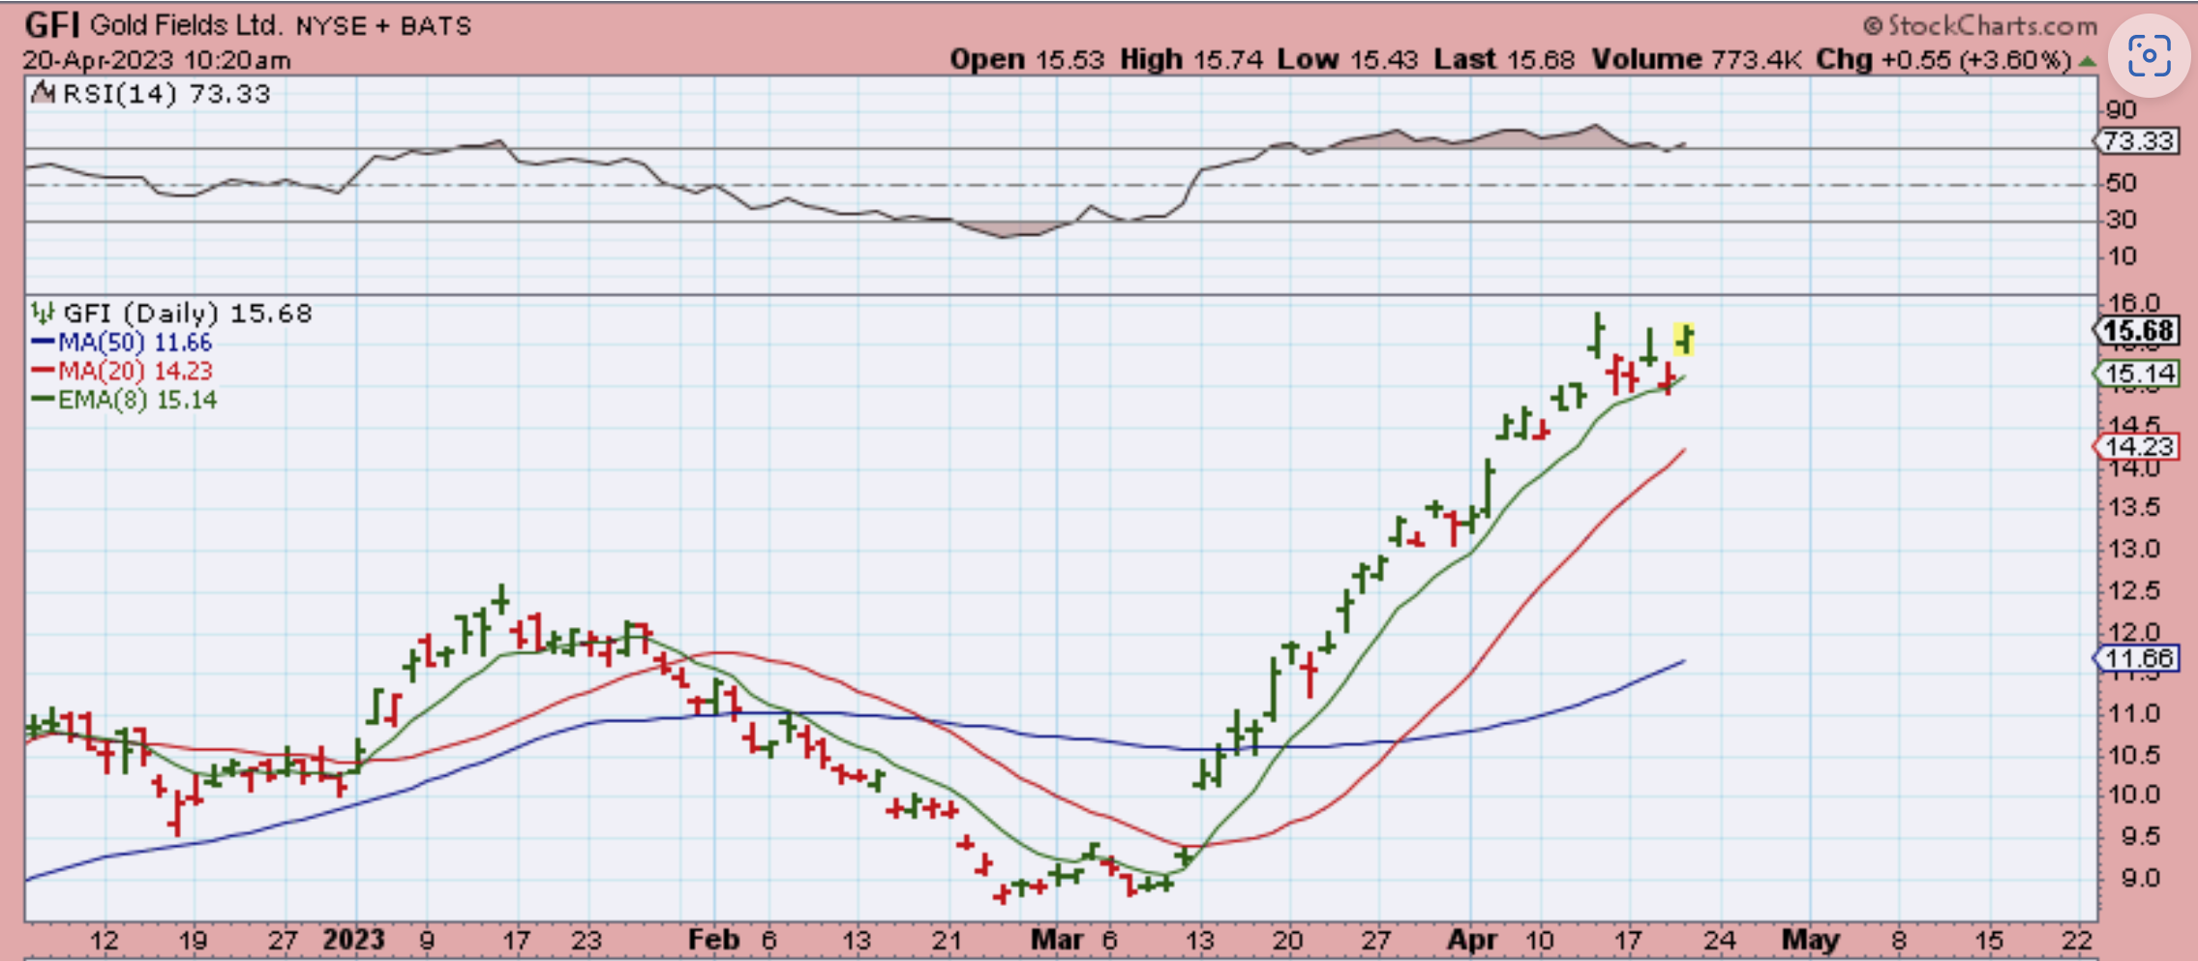Click the 90 level on the RSI axis
The width and height of the screenshot is (2198, 961).
click(x=2121, y=109)
